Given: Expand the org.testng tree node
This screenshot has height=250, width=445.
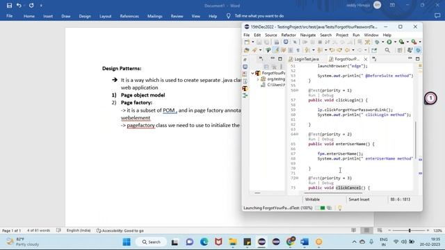Looking at the screenshot, I should pos(258,79).
